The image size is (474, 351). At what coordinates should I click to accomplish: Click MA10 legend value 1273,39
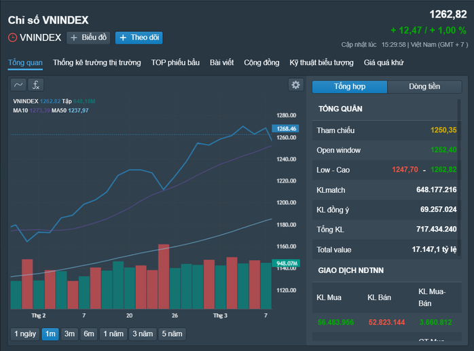[x=39, y=111]
